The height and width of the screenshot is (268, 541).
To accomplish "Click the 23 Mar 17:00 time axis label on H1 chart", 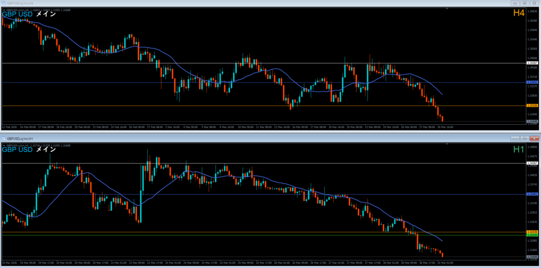I will [156, 262].
